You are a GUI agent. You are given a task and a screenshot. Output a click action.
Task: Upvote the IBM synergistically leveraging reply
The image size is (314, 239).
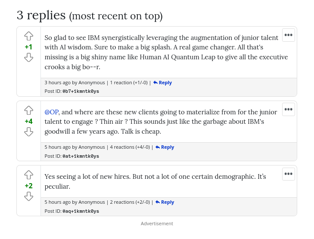tap(29, 36)
